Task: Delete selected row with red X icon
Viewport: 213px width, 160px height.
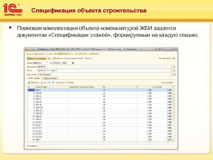Action: (45, 83)
